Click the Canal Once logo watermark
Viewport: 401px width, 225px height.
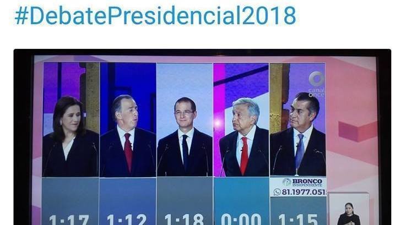[317, 85]
